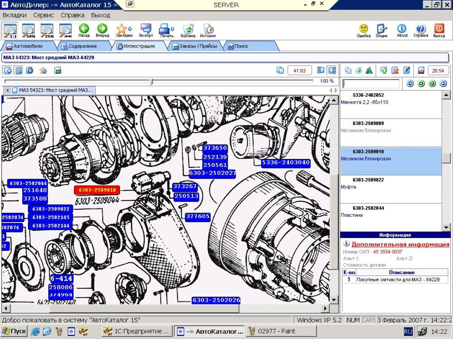Screen dimensions: 453x339
Task: Open the Выход menu in the menu bar
Action: click(x=100, y=15)
